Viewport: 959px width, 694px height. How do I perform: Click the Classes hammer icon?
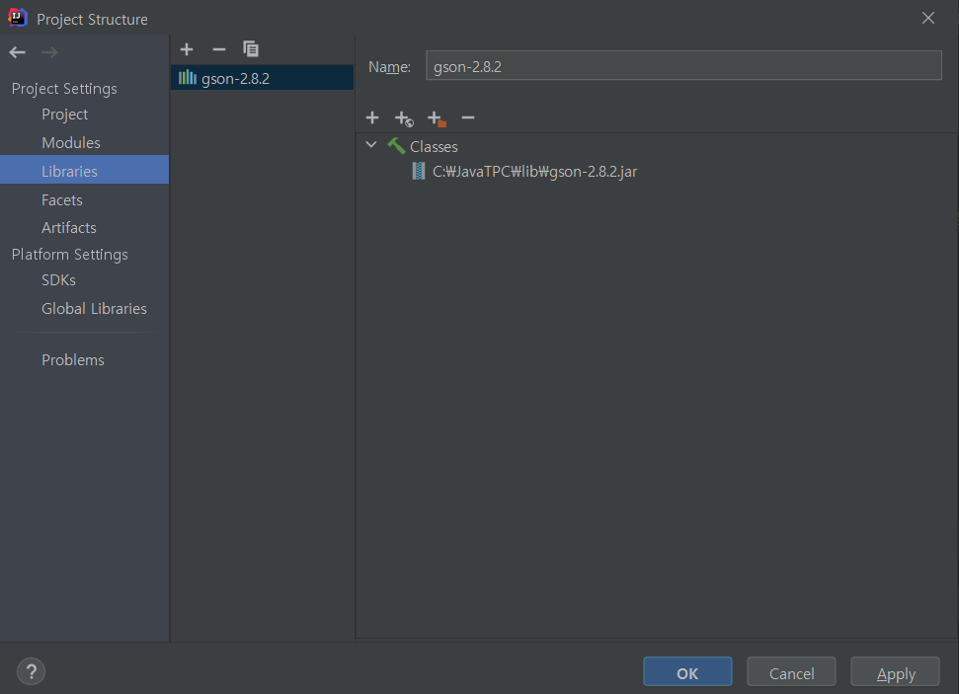(x=396, y=146)
